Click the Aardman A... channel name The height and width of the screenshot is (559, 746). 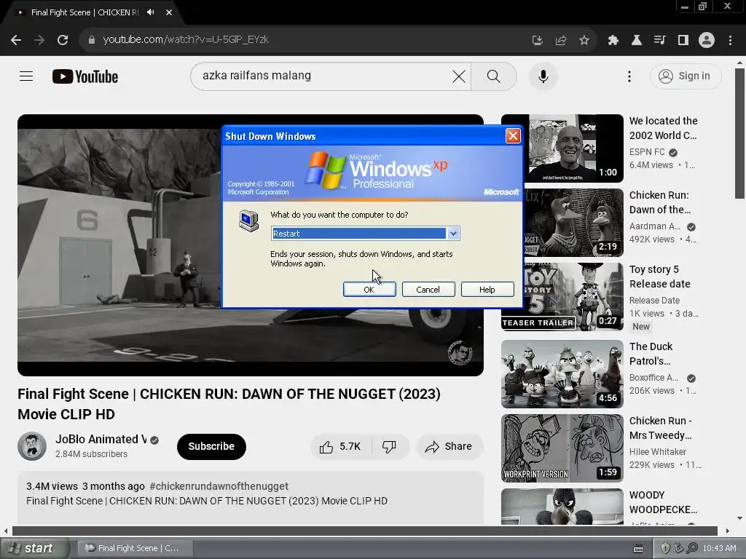(x=655, y=226)
